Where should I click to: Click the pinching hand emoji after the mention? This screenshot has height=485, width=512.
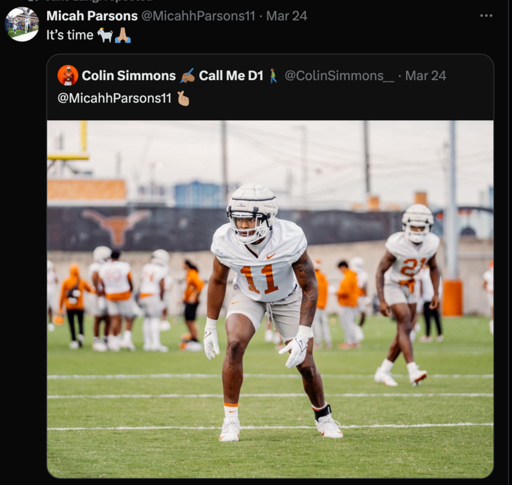(184, 98)
